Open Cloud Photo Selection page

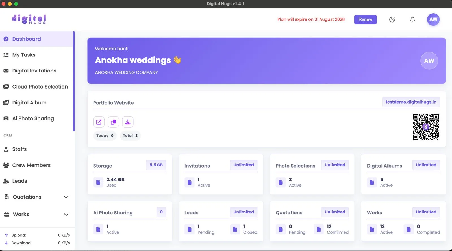coord(37,87)
